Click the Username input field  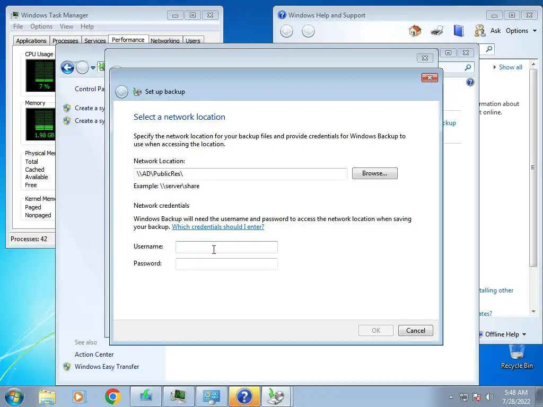pyautogui.click(x=226, y=247)
